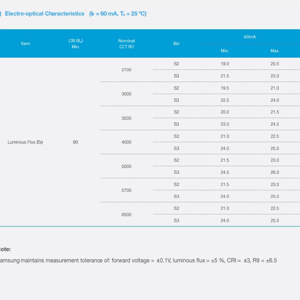Click the Max value '22.5' for 6500 K S2
Viewport: 300px width, 300px height.
tap(275, 209)
